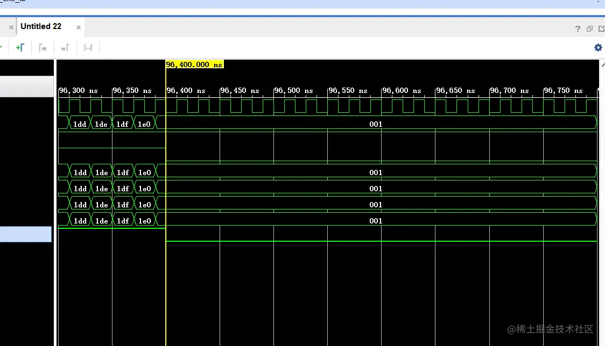Open waveform settings via gear icon
The height and width of the screenshot is (346, 605).
click(597, 48)
